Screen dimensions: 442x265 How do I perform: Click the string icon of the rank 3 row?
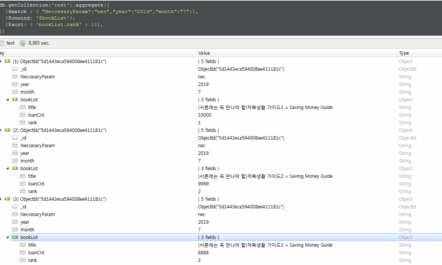point(23,260)
